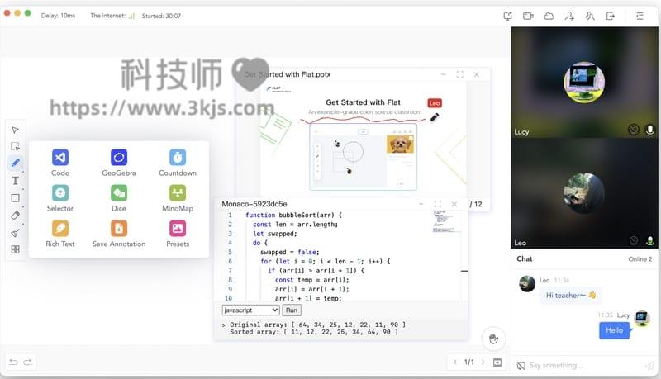Toggle Leo's microphone
661x379 pixels.
[x=649, y=240]
